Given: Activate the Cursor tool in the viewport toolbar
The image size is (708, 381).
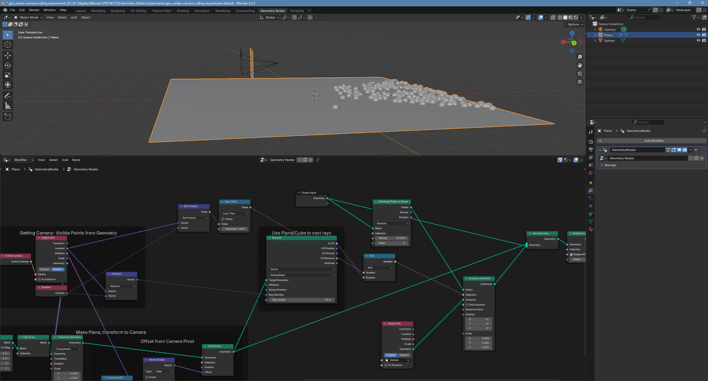Looking at the screenshot, I should pyautogui.click(x=8, y=44).
